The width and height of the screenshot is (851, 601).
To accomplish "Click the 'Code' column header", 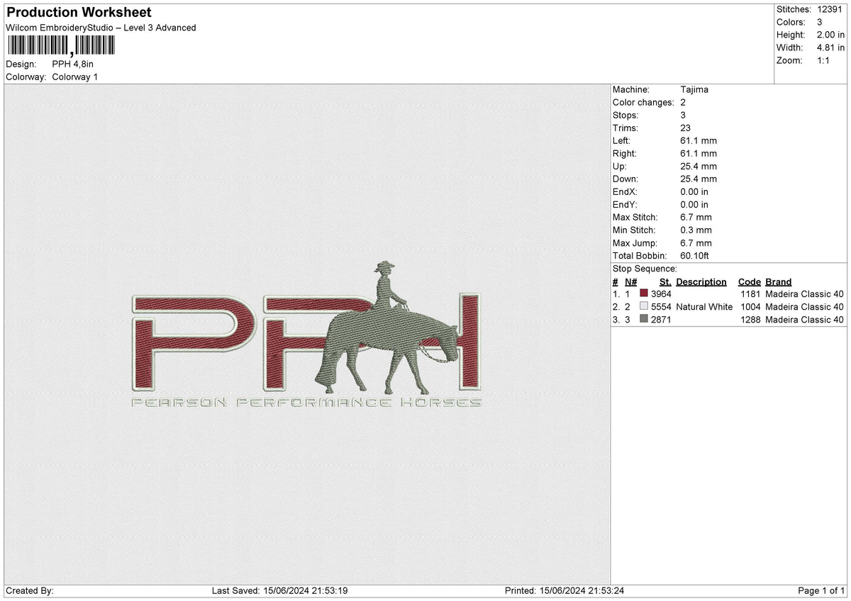I will 750,282.
